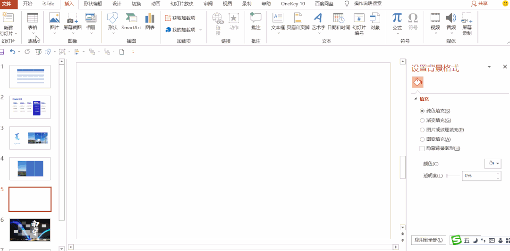Select slide 4 thumbnail
510x251 pixels.
click(30, 169)
